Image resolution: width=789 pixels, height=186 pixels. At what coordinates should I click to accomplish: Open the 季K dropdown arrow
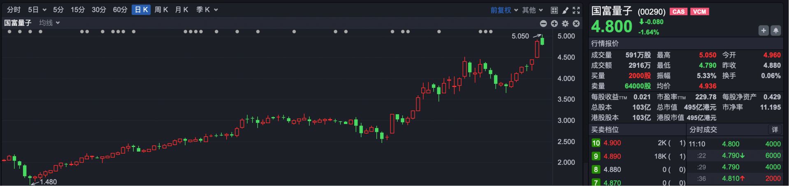(x=216, y=10)
